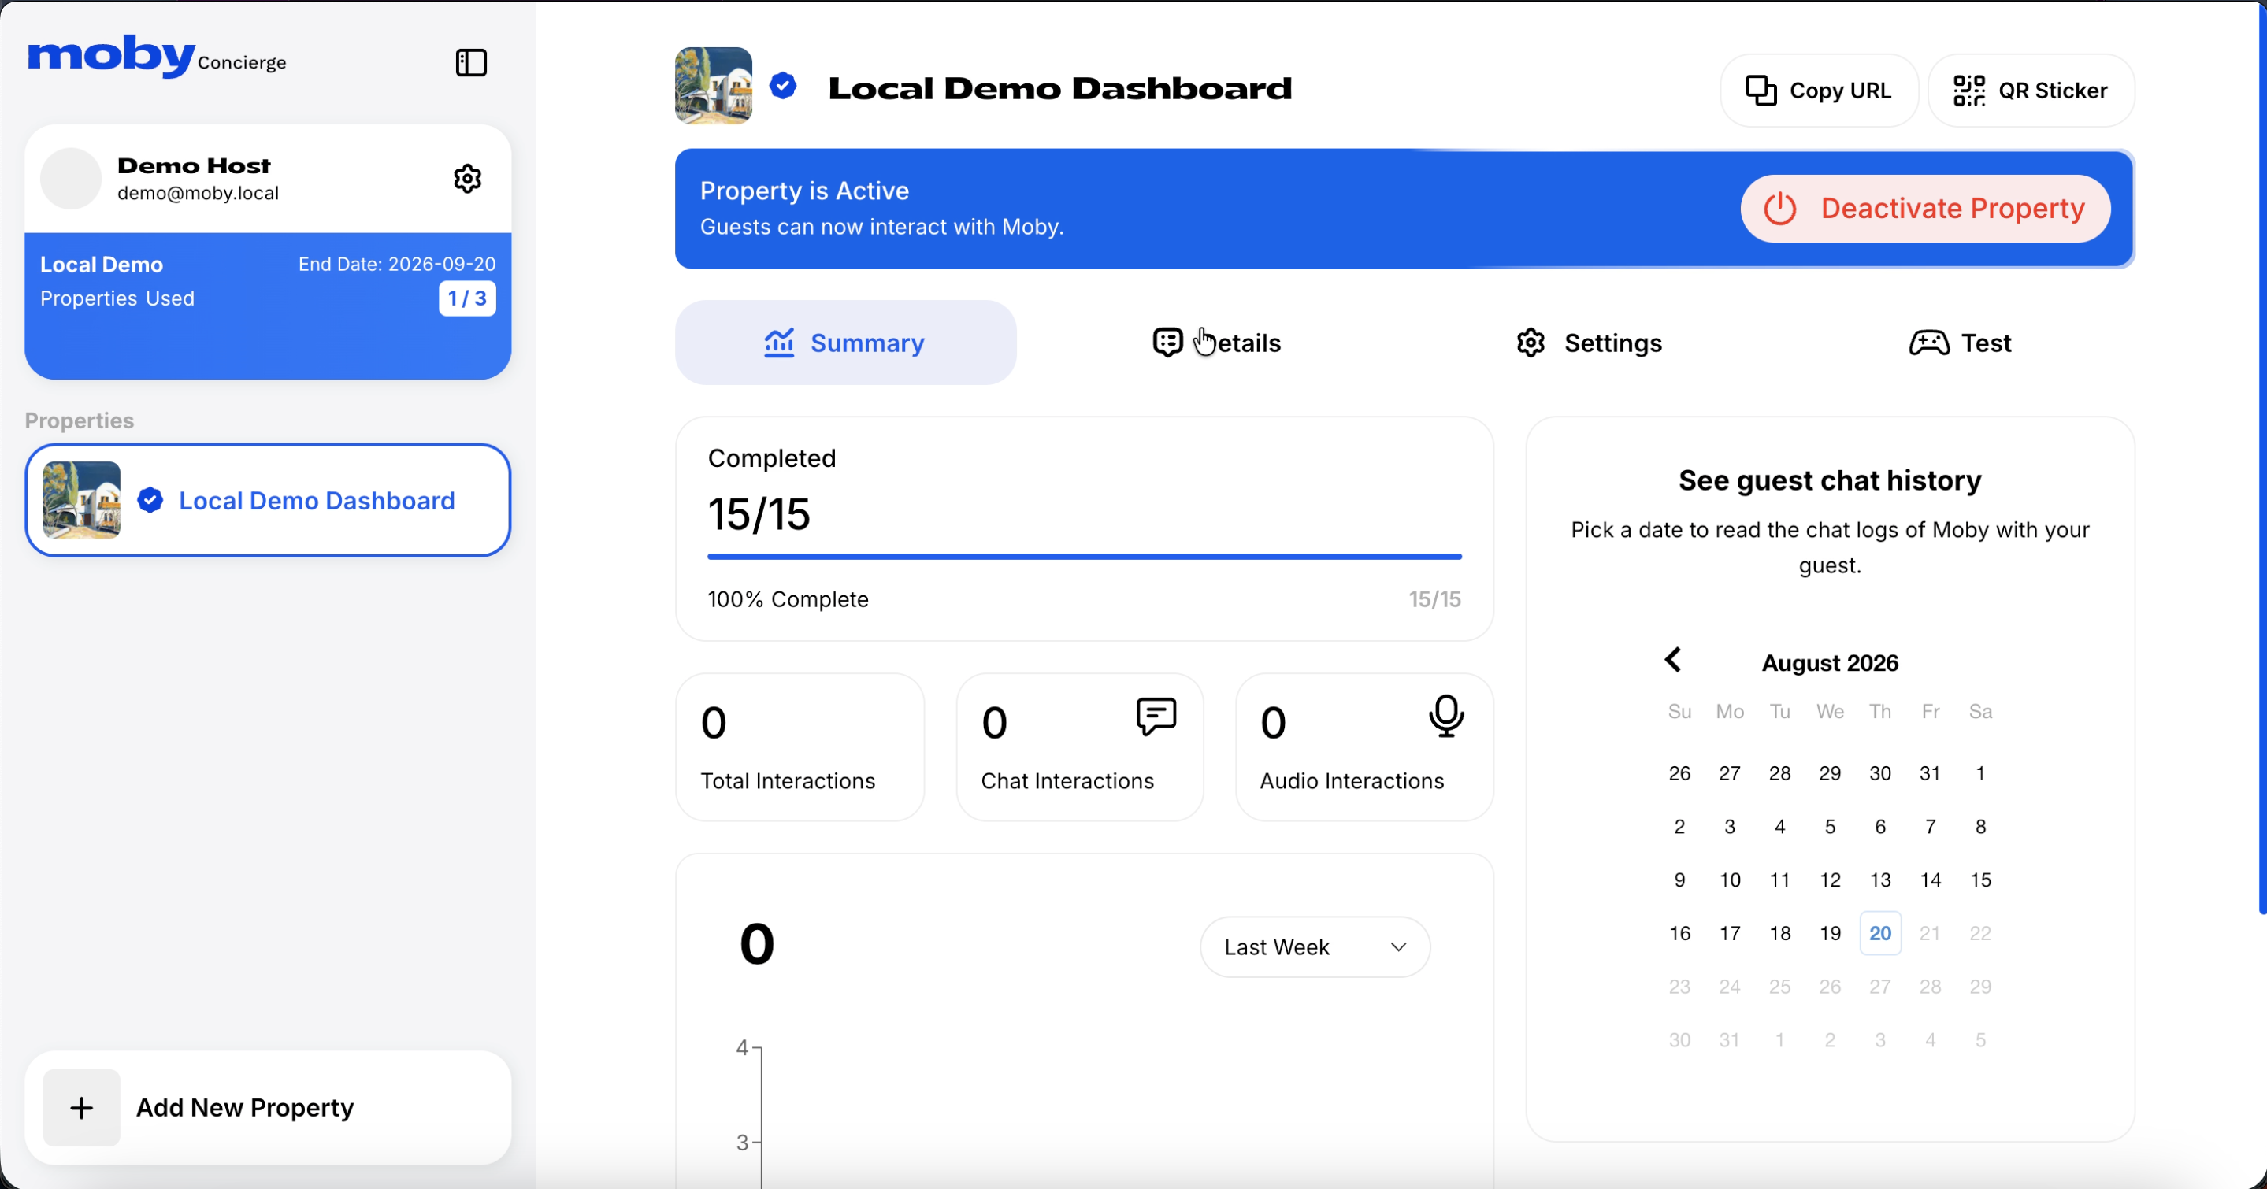Click the QR code icon on QR Sticker
The width and height of the screenshot is (2267, 1189).
[x=1969, y=91]
